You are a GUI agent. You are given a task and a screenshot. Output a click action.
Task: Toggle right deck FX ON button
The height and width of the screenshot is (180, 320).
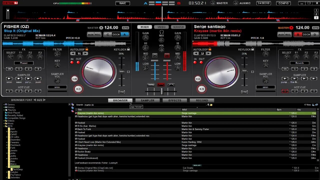285,69
